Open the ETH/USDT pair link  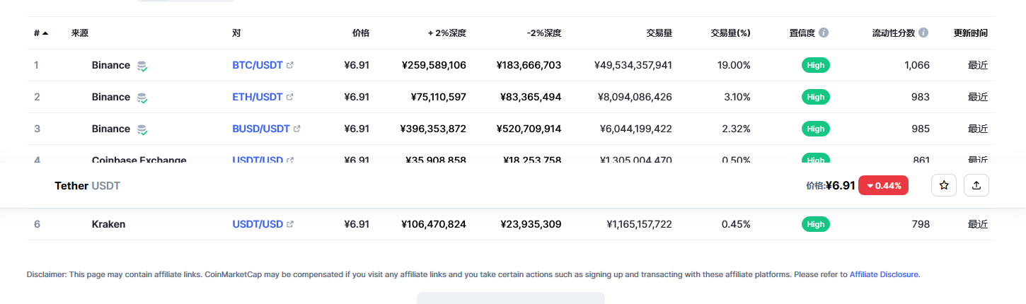(257, 97)
